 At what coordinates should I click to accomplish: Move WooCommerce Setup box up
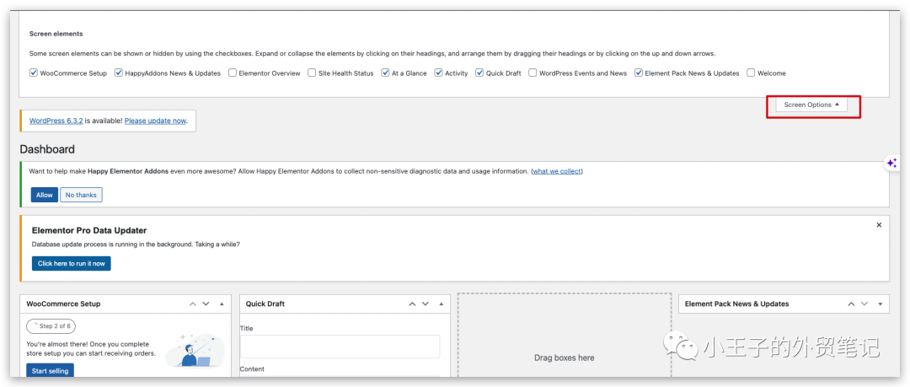point(193,304)
